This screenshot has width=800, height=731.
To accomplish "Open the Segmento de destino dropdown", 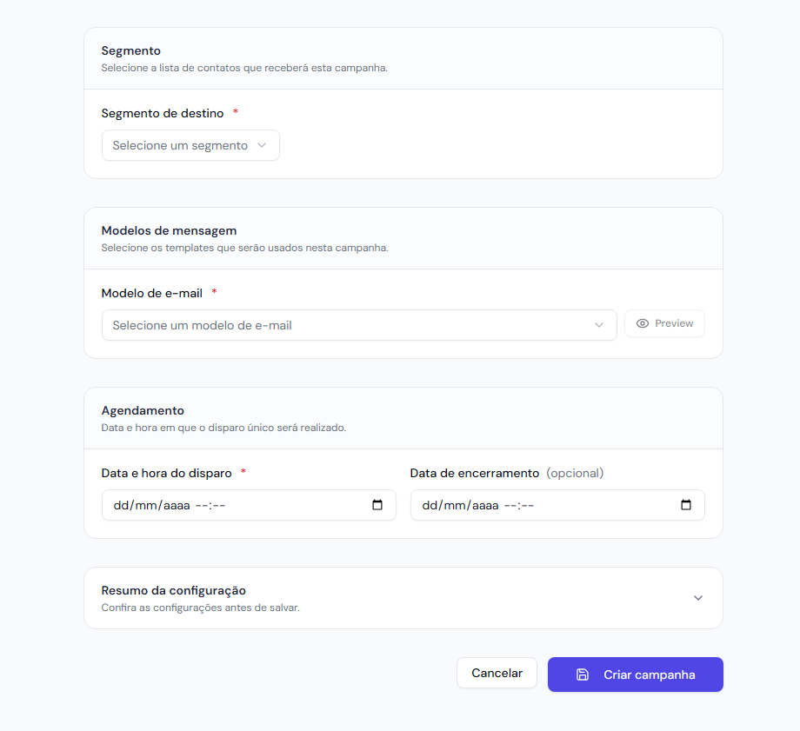I will click(190, 145).
